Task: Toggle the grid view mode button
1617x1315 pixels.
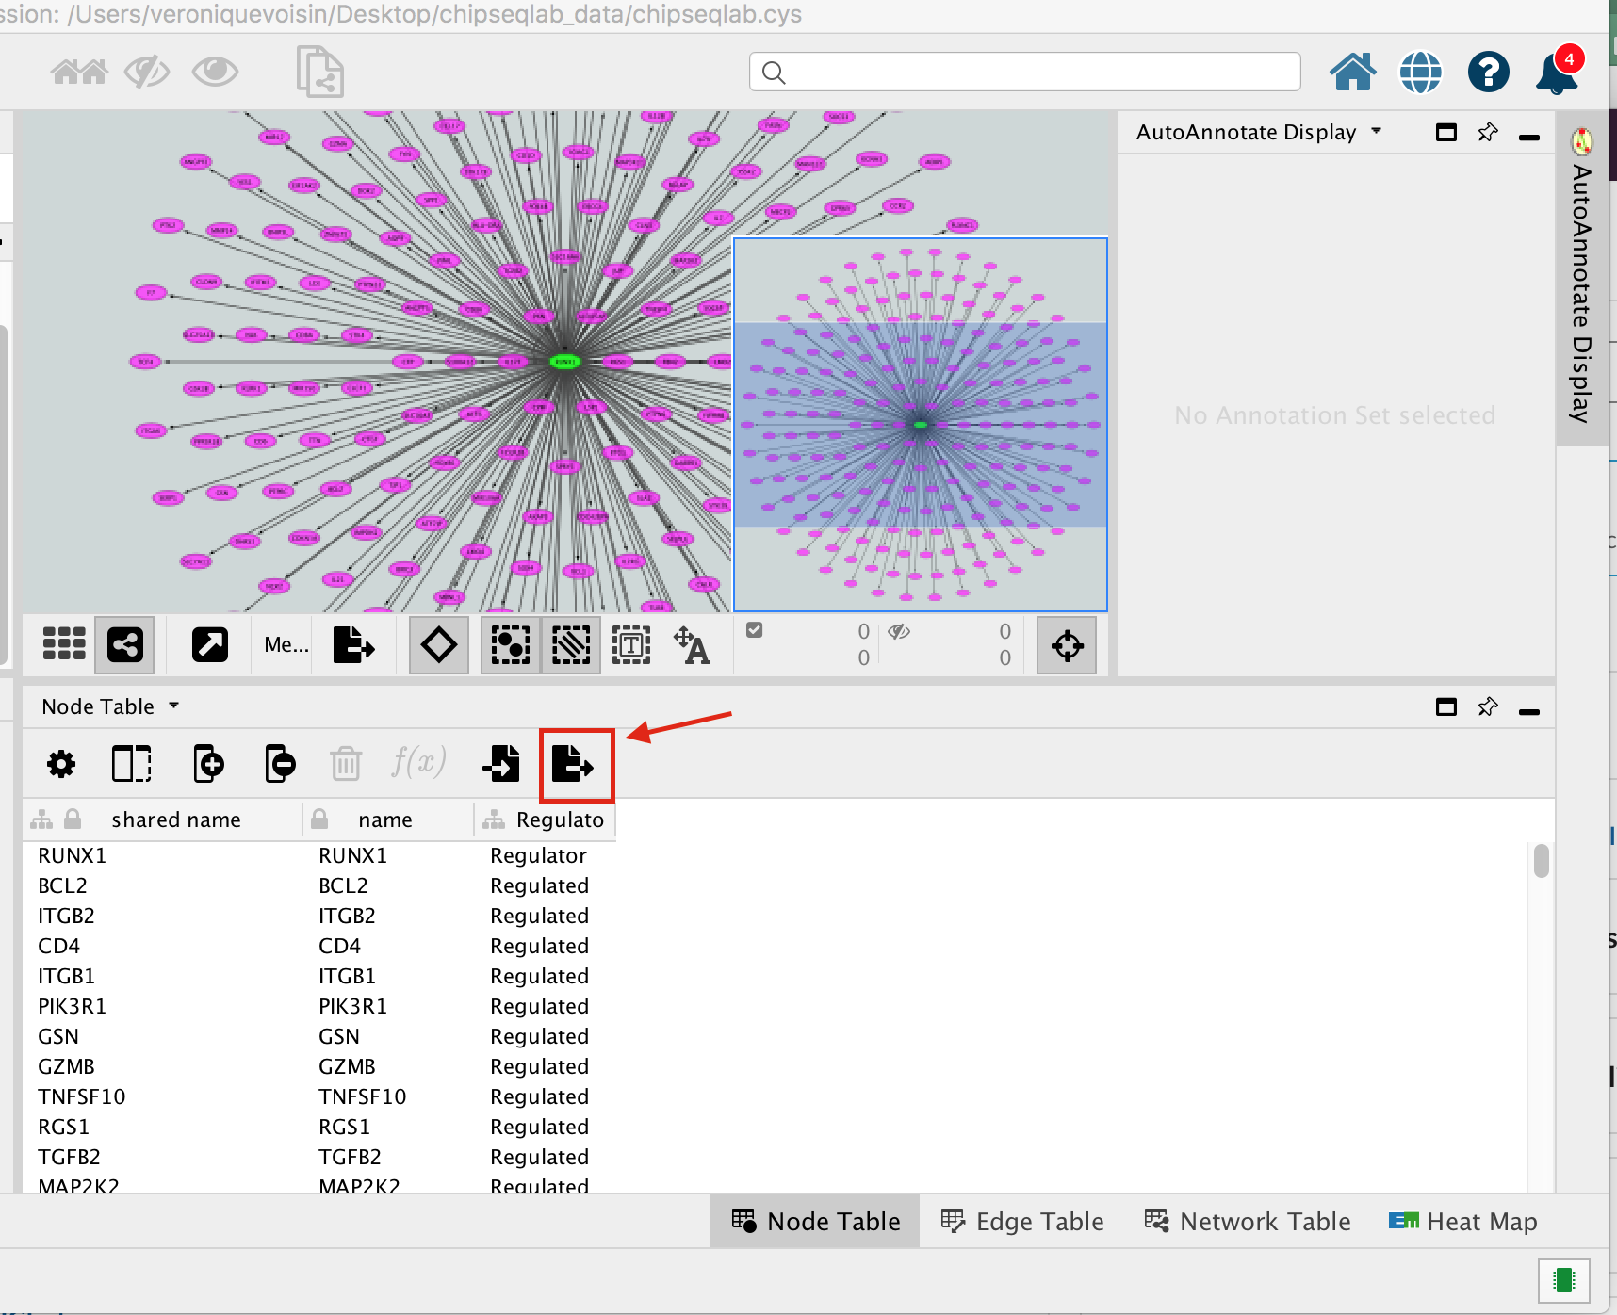Action: tap(64, 645)
